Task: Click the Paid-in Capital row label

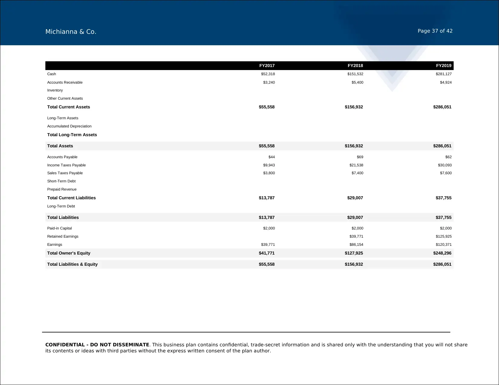Action: 60,228
